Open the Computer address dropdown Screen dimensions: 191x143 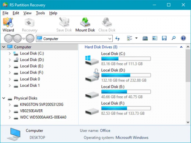point(110,39)
